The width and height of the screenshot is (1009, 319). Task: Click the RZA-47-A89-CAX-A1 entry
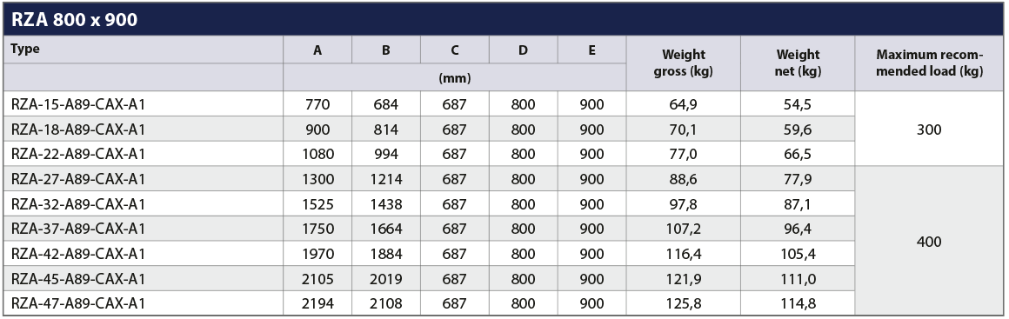[78, 303]
